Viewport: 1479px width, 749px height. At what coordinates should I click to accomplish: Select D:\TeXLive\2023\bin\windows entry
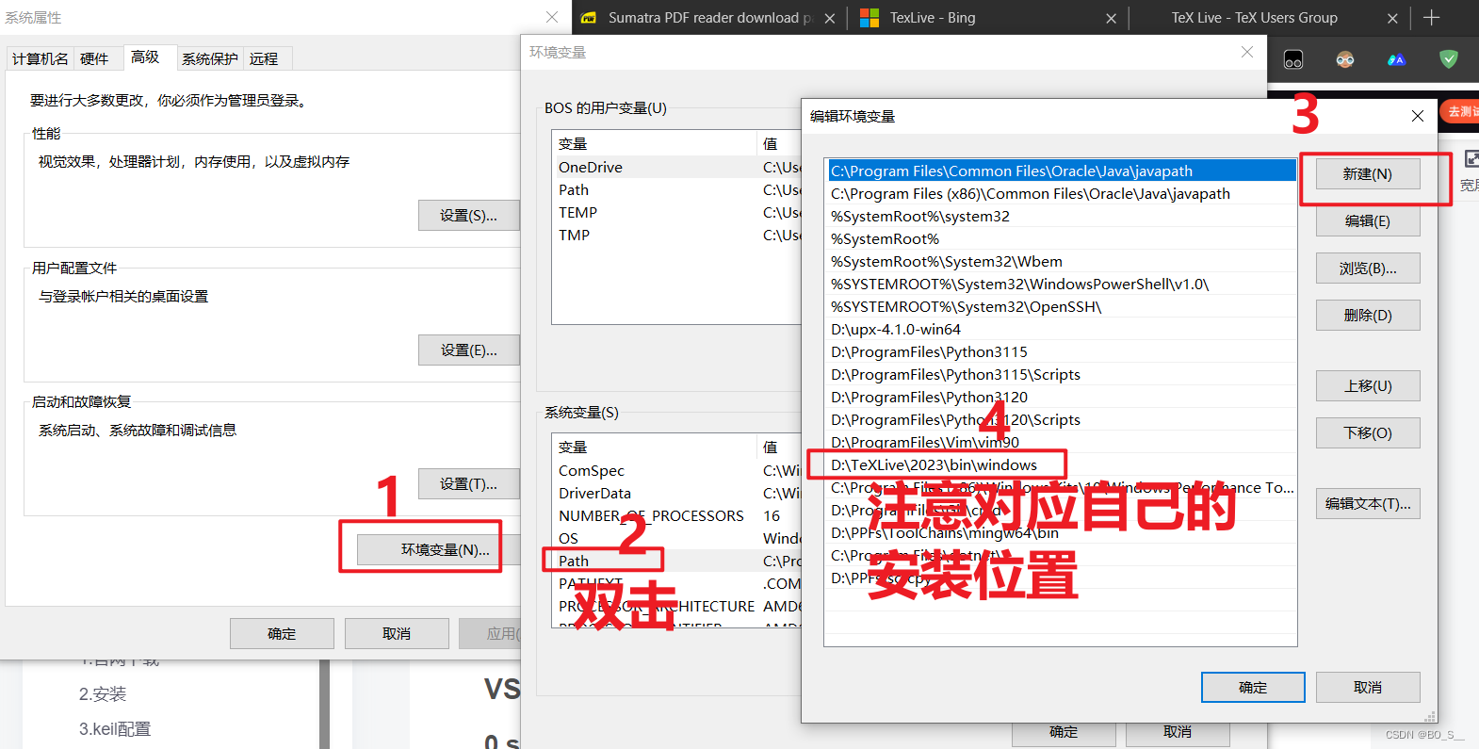point(1062,464)
